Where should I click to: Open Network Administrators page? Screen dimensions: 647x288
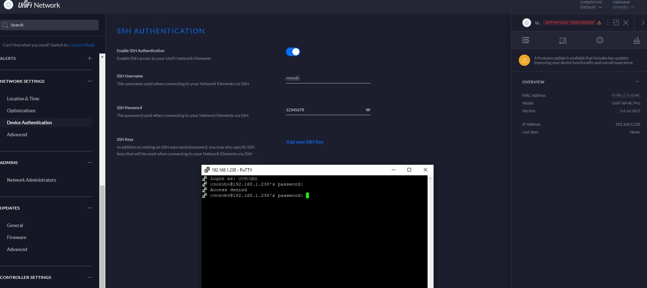31,180
